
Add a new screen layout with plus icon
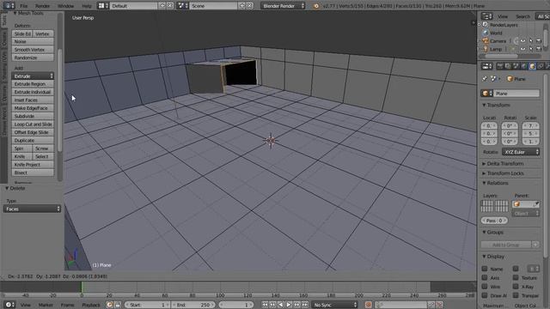point(162,6)
